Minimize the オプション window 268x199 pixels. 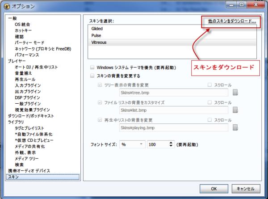point(231,4)
